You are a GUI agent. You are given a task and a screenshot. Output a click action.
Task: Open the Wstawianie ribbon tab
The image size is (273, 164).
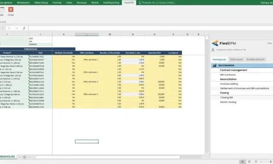pyautogui.click(x=23, y=3)
